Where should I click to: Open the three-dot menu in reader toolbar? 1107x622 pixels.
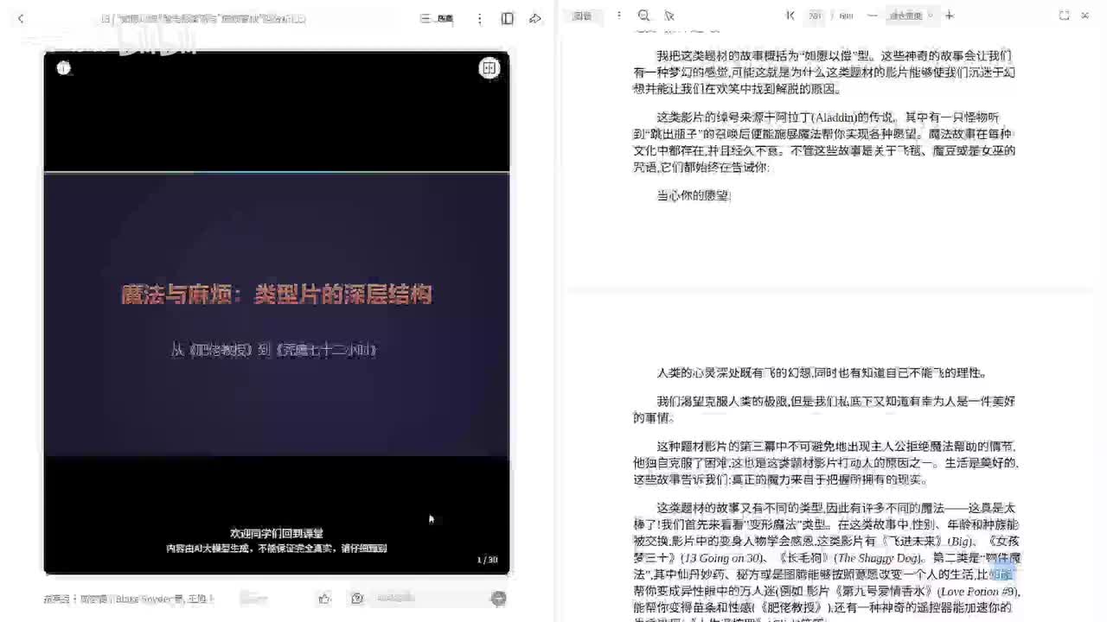point(618,16)
